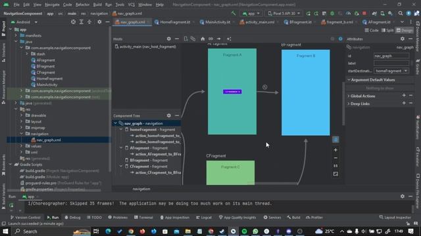Click Collapse all icon in Project panel

click(x=89, y=22)
